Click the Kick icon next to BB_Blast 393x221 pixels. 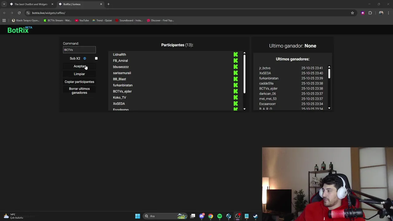click(x=235, y=79)
